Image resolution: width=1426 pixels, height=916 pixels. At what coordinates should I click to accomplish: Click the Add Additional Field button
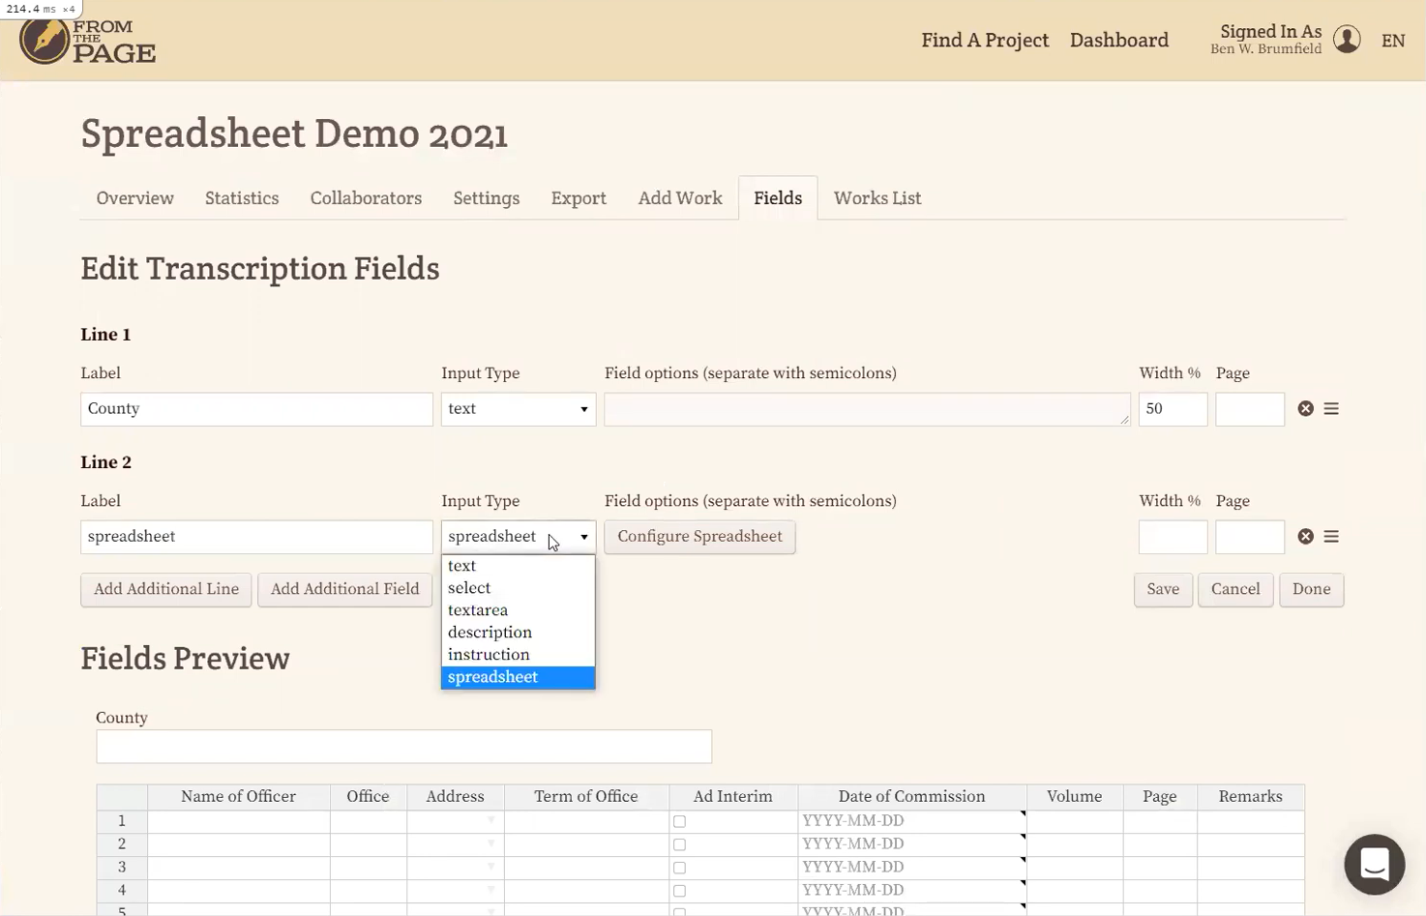click(344, 589)
